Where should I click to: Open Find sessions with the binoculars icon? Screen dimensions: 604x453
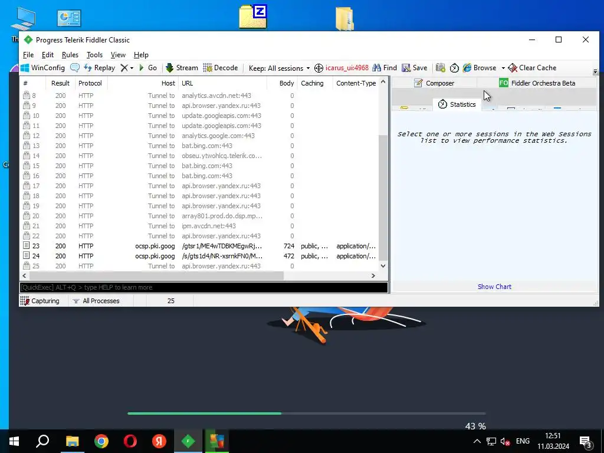click(385, 68)
